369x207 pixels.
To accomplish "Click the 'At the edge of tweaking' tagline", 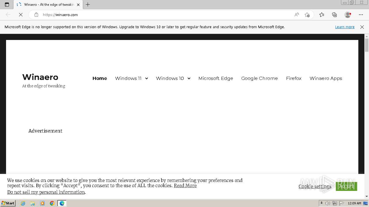I will 44,86.
